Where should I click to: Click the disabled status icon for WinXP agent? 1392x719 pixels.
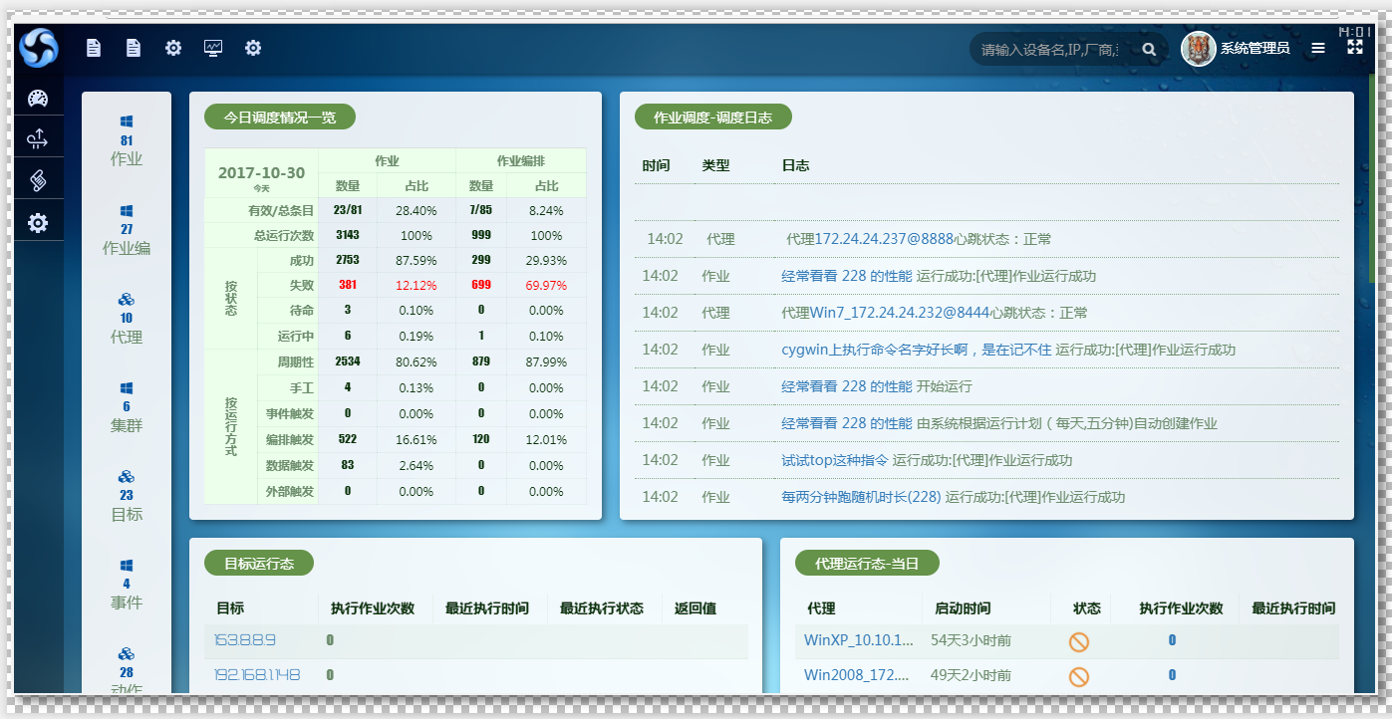tap(1078, 642)
